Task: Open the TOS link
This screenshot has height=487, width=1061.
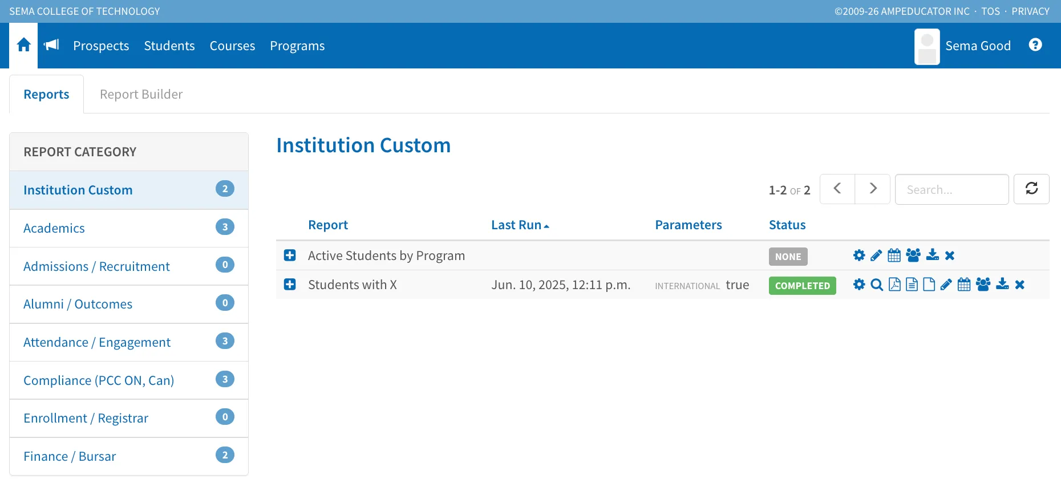Action: pos(990,11)
